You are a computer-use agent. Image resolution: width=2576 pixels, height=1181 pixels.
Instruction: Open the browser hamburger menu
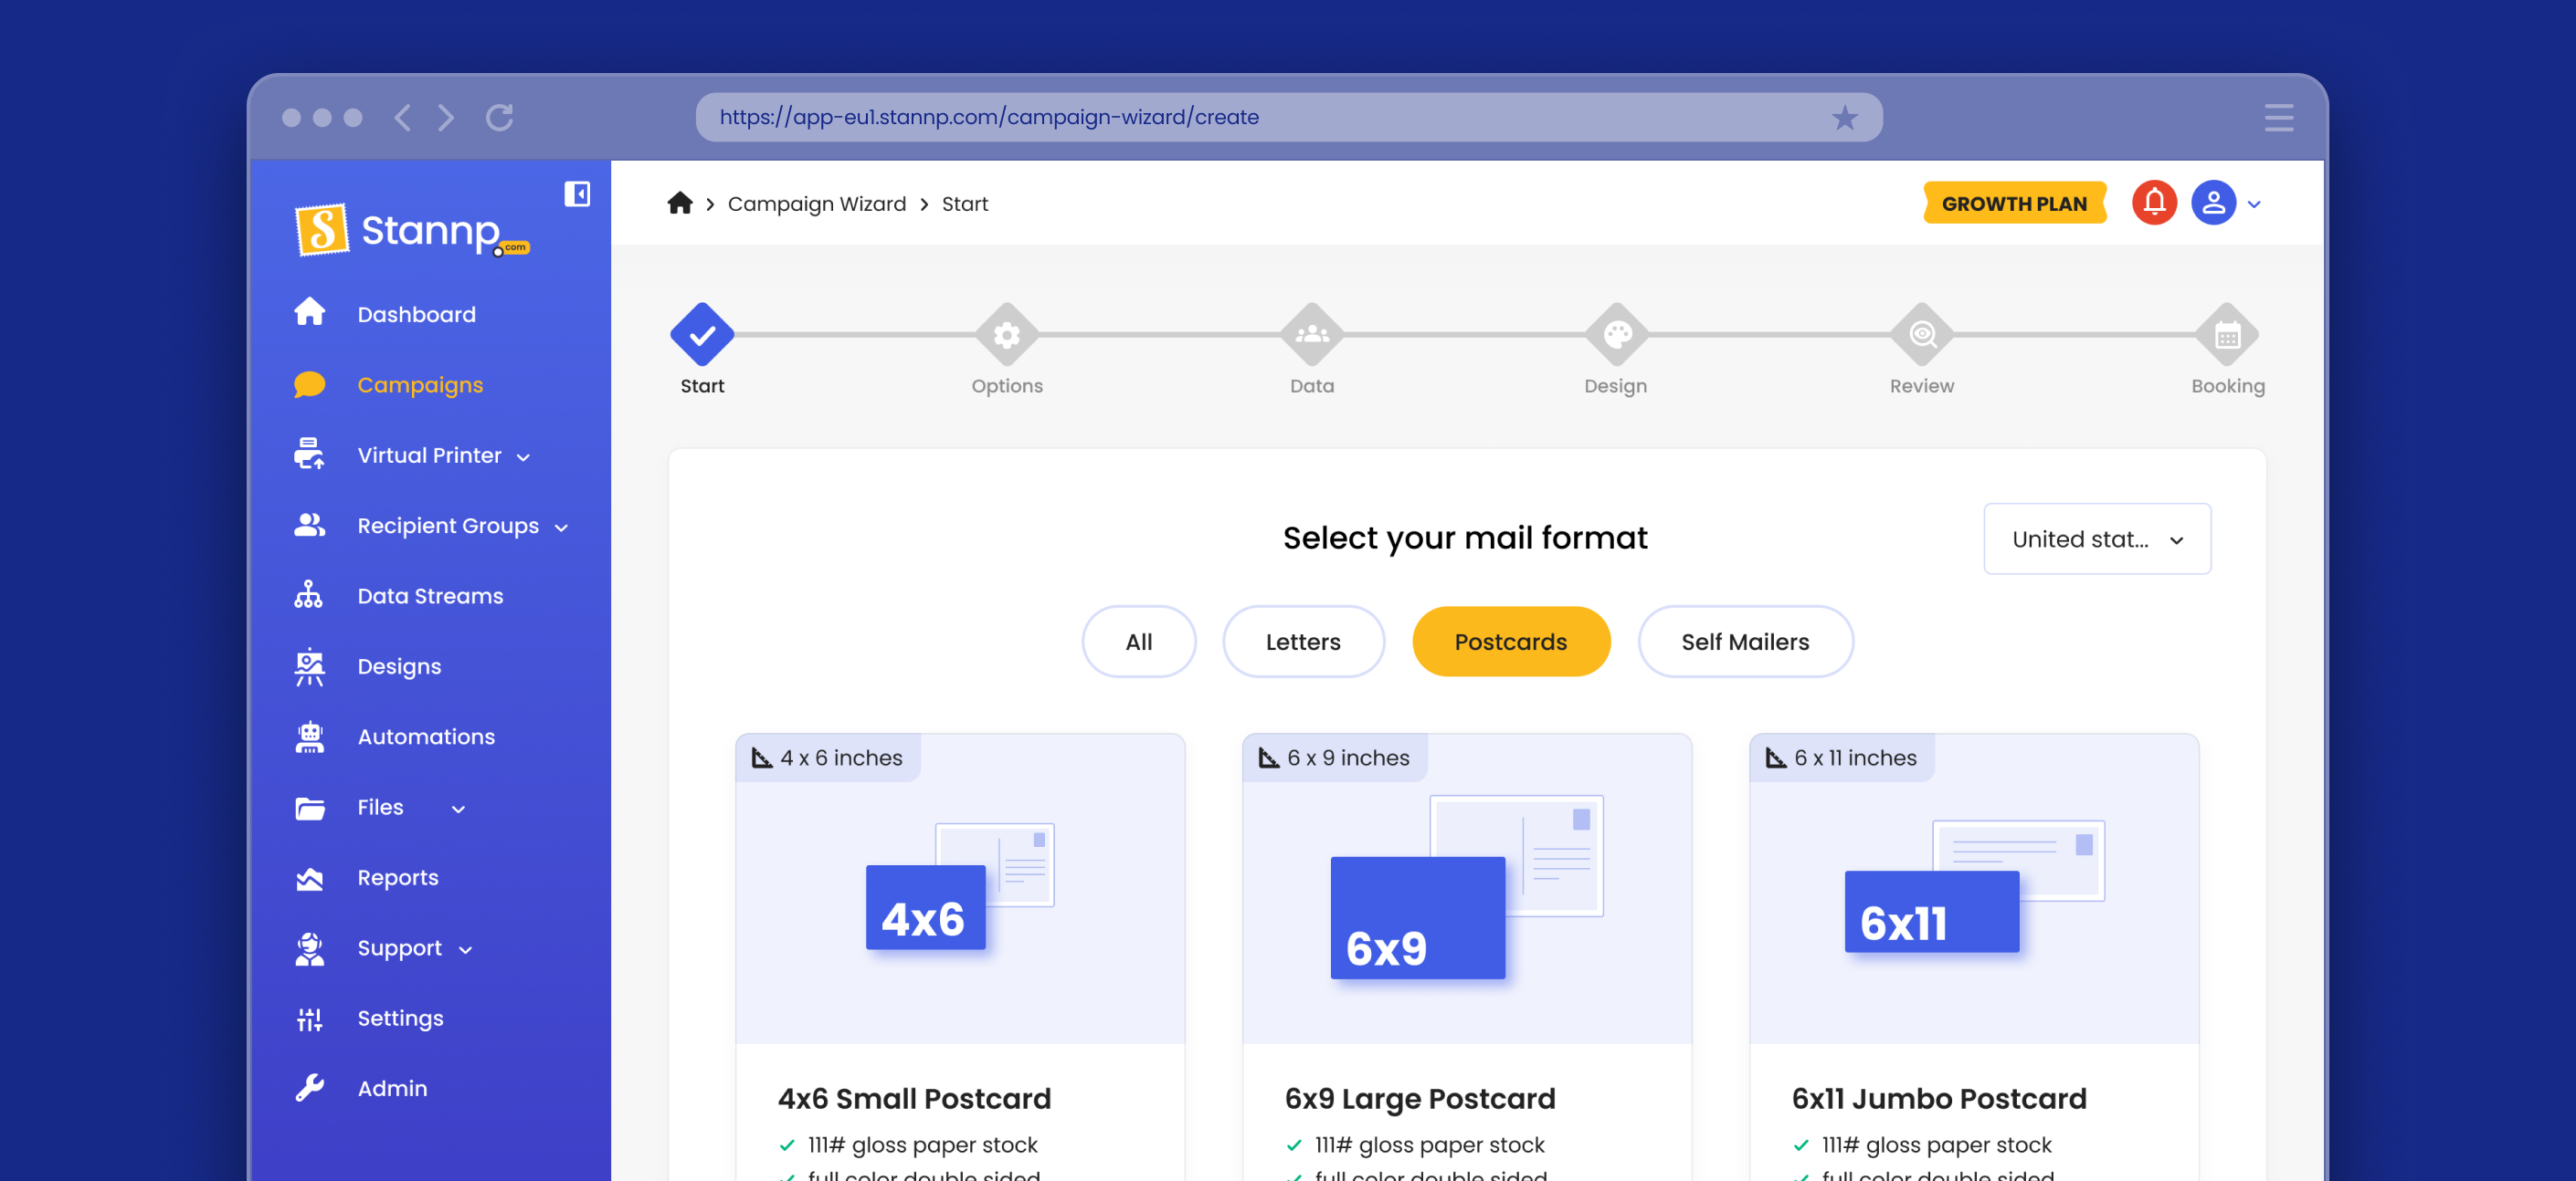(2278, 118)
